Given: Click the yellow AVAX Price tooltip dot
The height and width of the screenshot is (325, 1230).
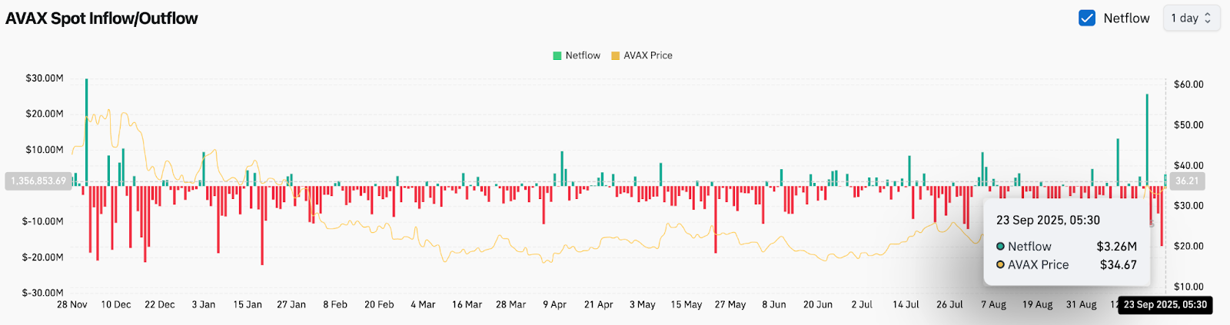Looking at the screenshot, I should click(1000, 265).
